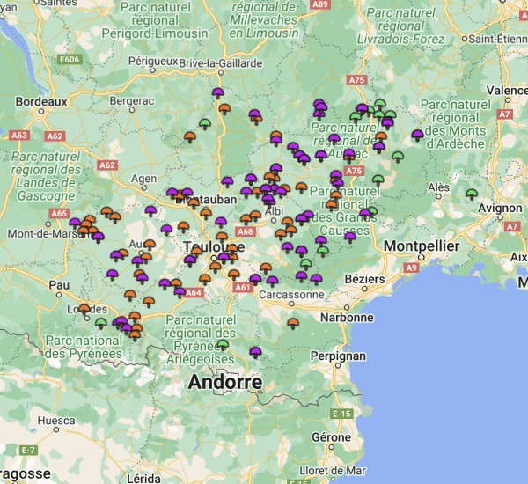Click the green mushroom marker near Avignon

coord(472,194)
